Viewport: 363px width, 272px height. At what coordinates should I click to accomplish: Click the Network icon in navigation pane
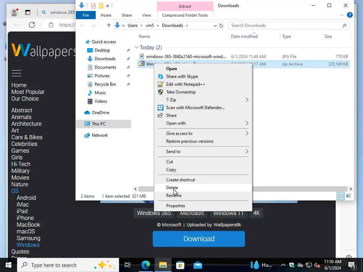tap(87, 135)
